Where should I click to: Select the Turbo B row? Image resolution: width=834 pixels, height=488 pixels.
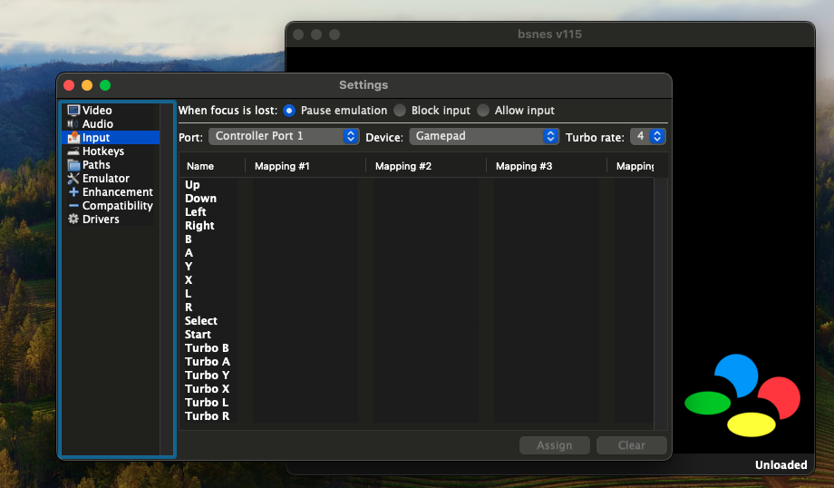(207, 348)
